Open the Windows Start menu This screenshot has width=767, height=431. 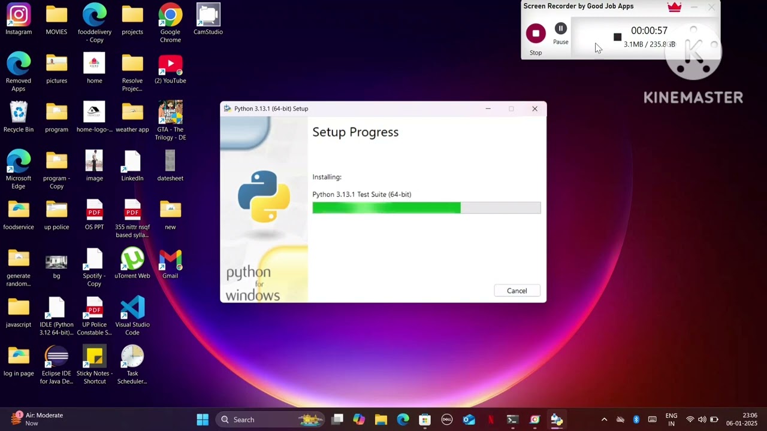pos(203,420)
